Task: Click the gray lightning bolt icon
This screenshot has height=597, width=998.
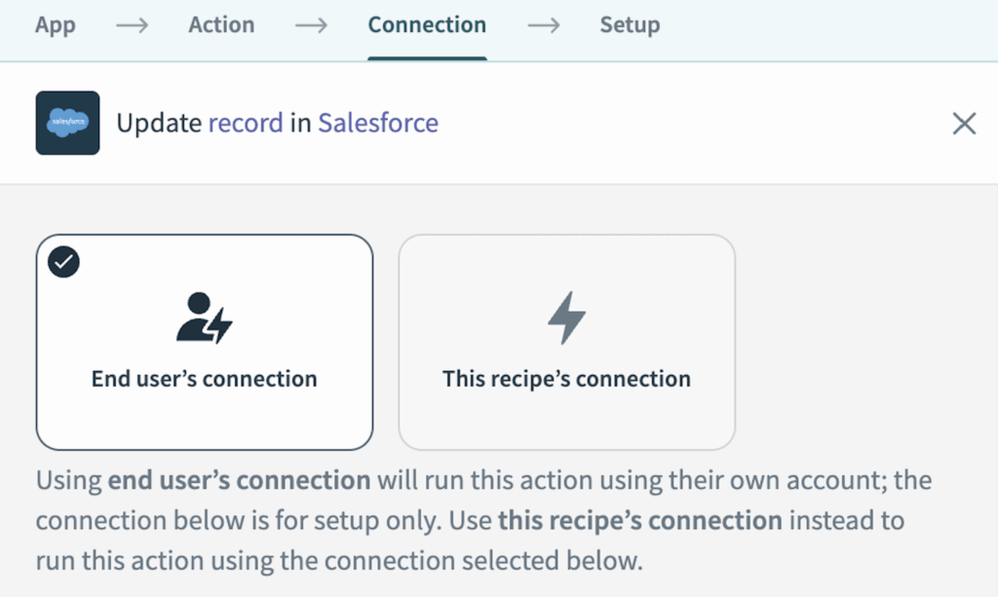Action: [566, 317]
